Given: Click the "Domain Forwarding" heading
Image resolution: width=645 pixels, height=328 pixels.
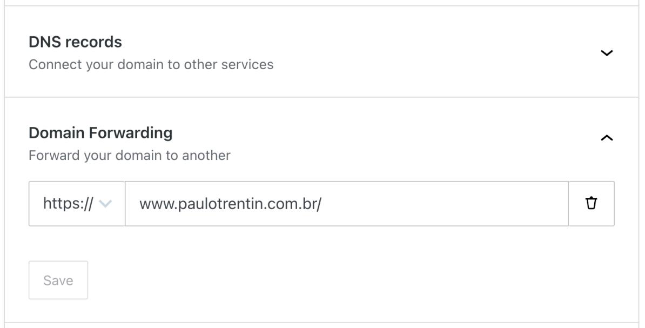Looking at the screenshot, I should click(100, 132).
